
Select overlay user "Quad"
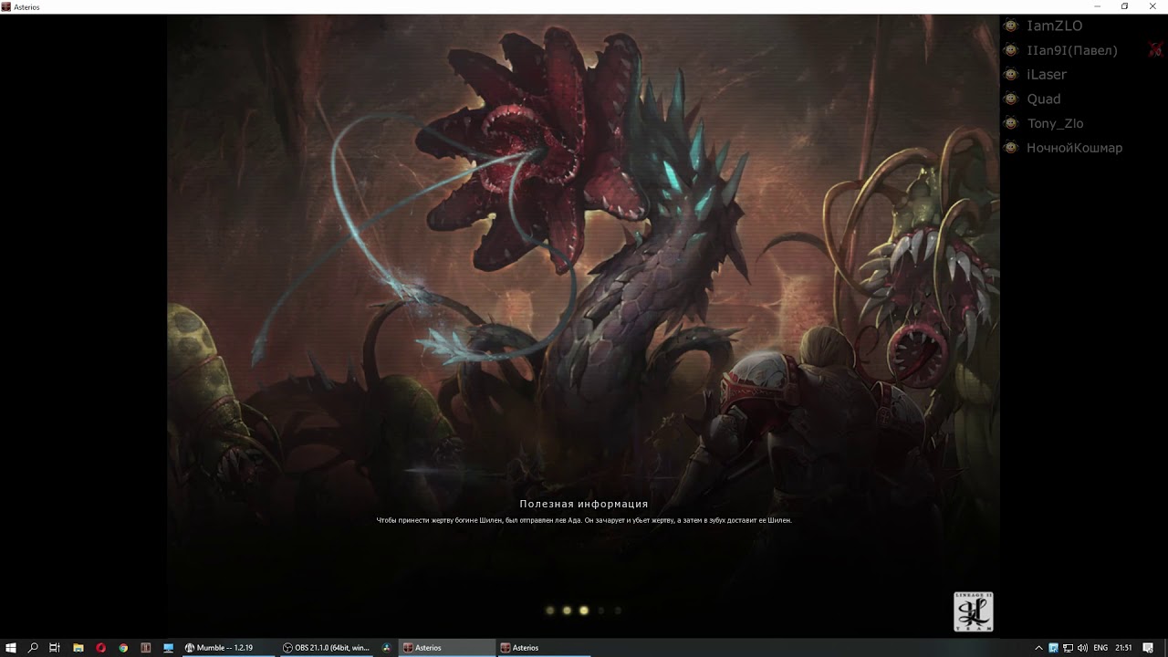coord(1043,99)
